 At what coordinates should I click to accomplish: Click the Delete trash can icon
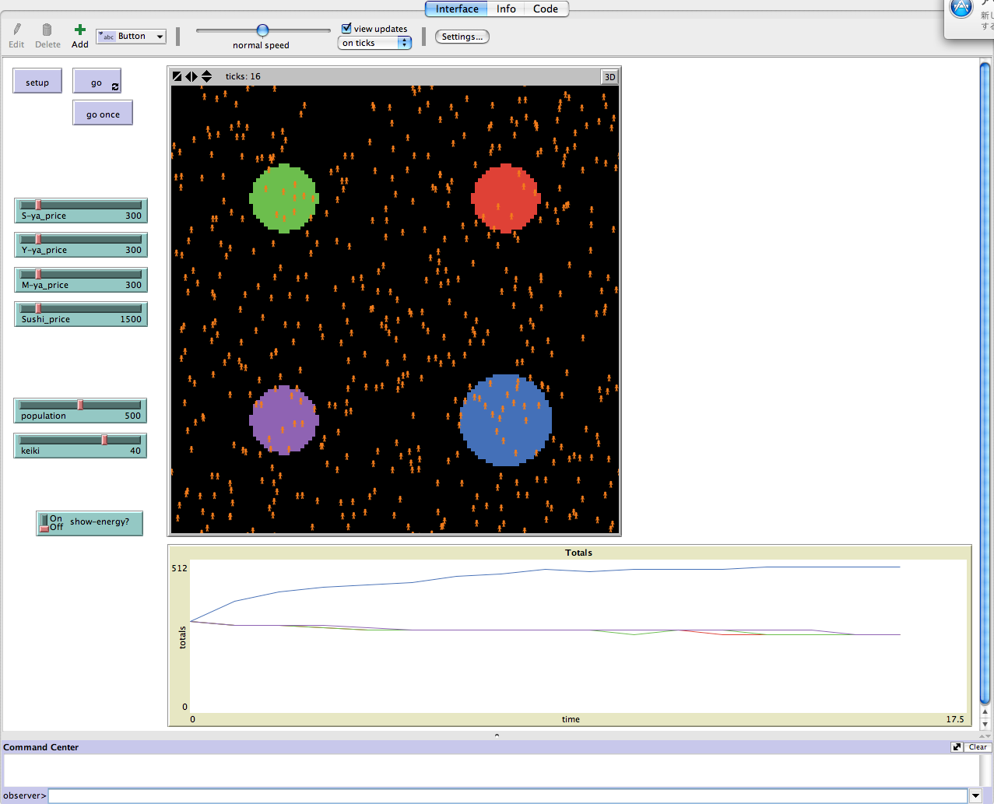click(x=47, y=30)
